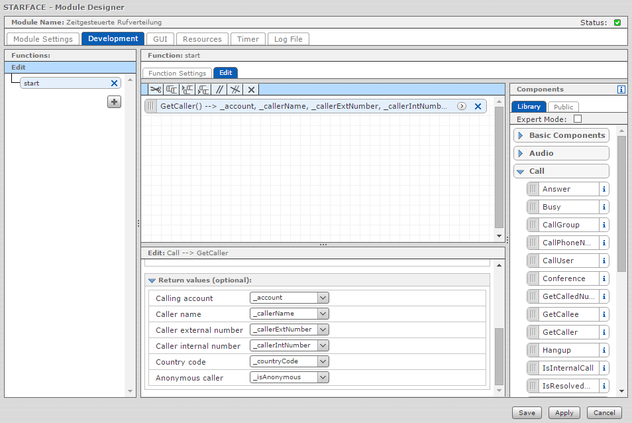Delete the start function via its X icon

[x=114, y=83]
